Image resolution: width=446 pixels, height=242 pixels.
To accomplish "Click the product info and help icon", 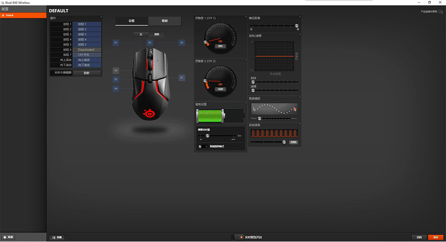I will [x=441, y=12].
